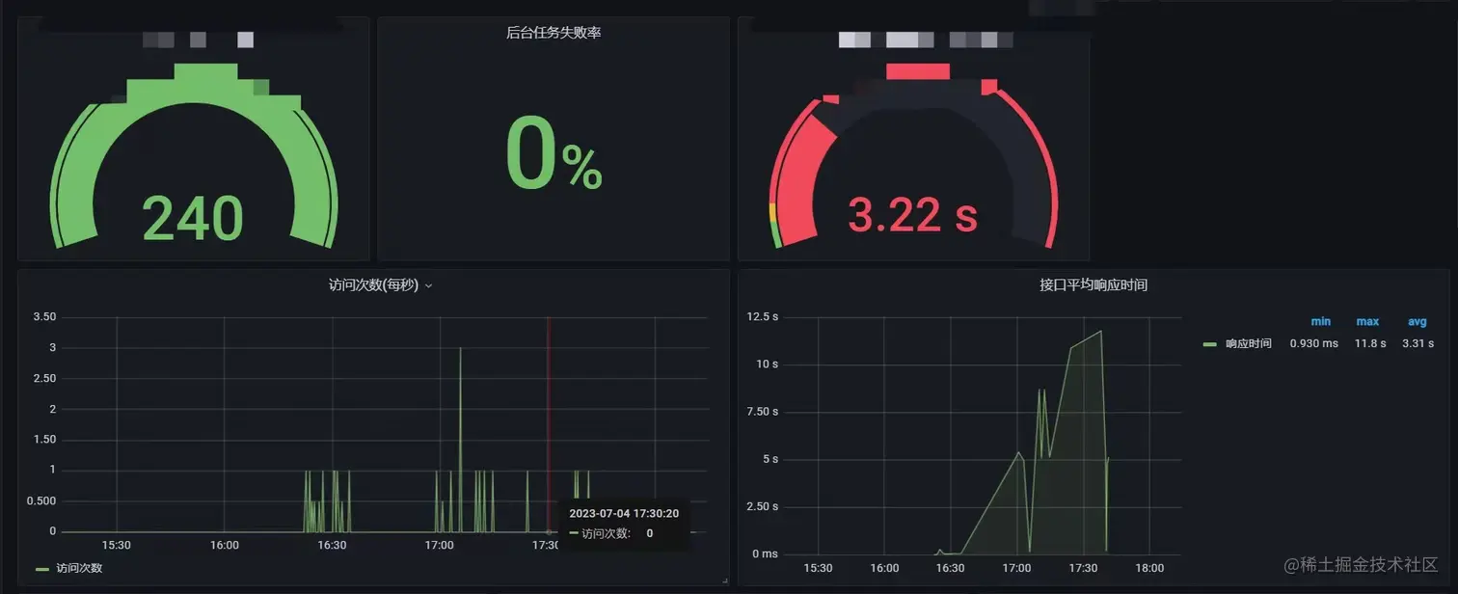
Task: Click the 18:00 x-axis label
Action: pos(1149,568)
